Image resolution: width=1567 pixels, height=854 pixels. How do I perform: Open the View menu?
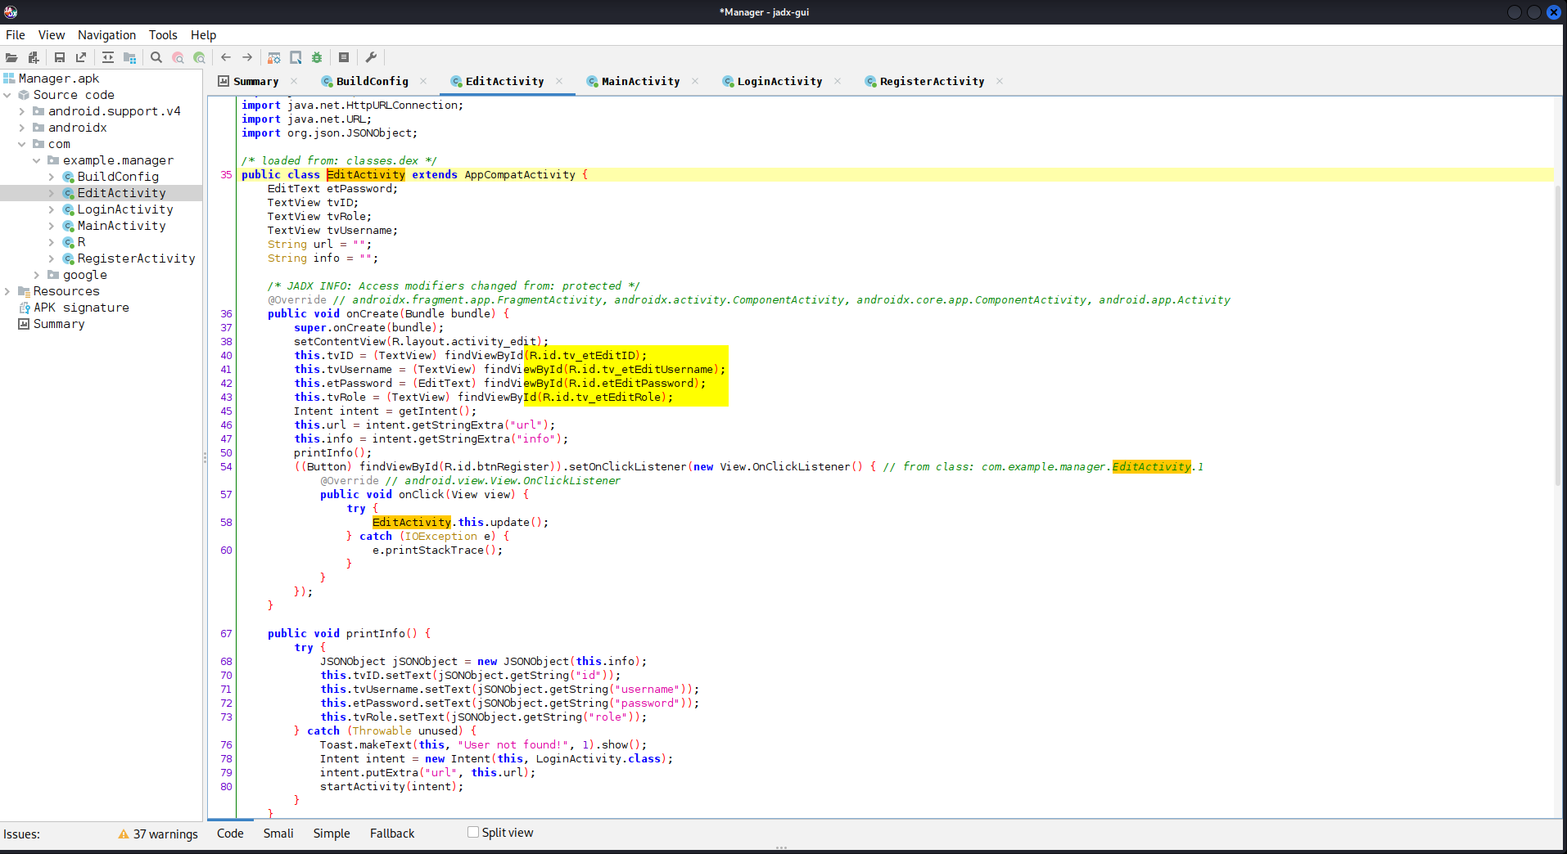point(52,35)
